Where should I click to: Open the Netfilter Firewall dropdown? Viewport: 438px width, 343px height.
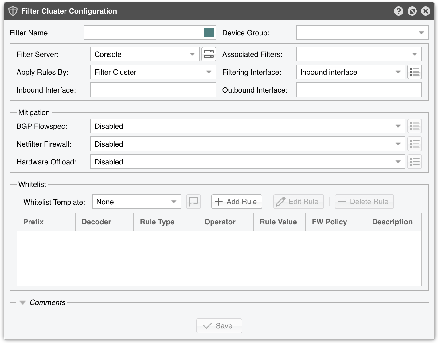coord(248,144)
